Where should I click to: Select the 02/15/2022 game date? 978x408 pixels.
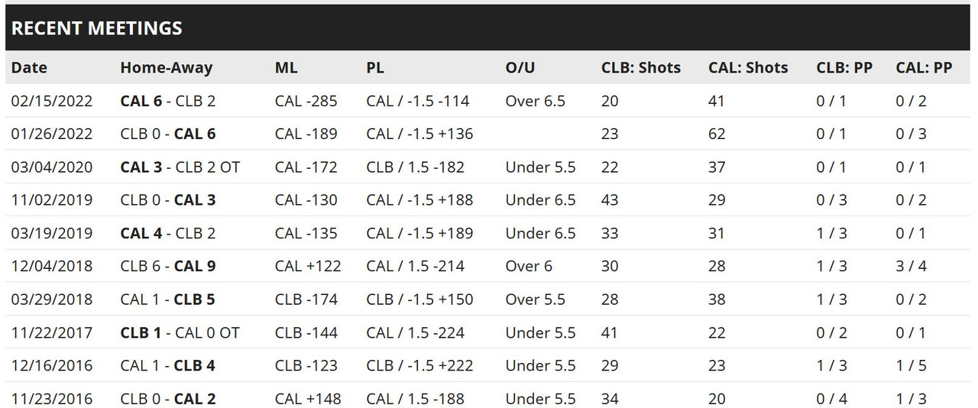[x=52, y=101]
